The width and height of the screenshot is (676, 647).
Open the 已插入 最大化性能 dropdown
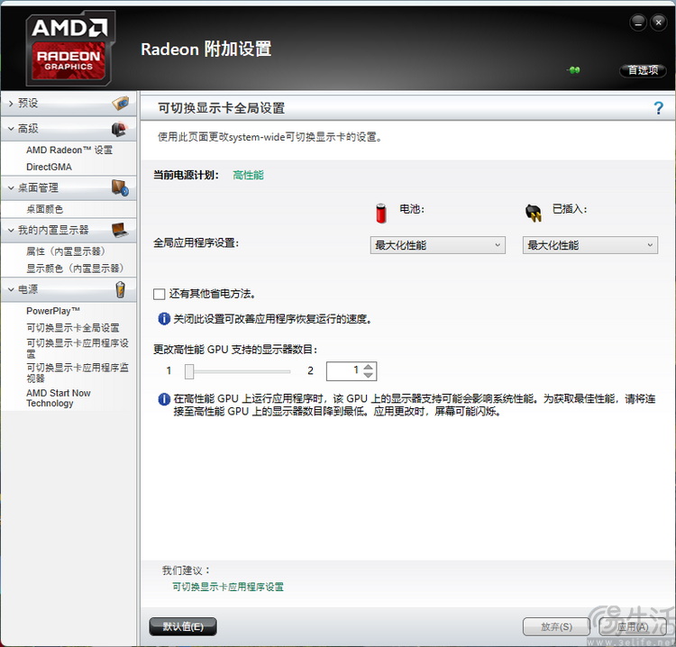pyautogui.click(x=590, y=245)
